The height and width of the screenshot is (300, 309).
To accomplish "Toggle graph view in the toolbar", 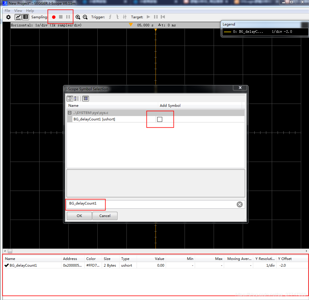I will [18, 17].
